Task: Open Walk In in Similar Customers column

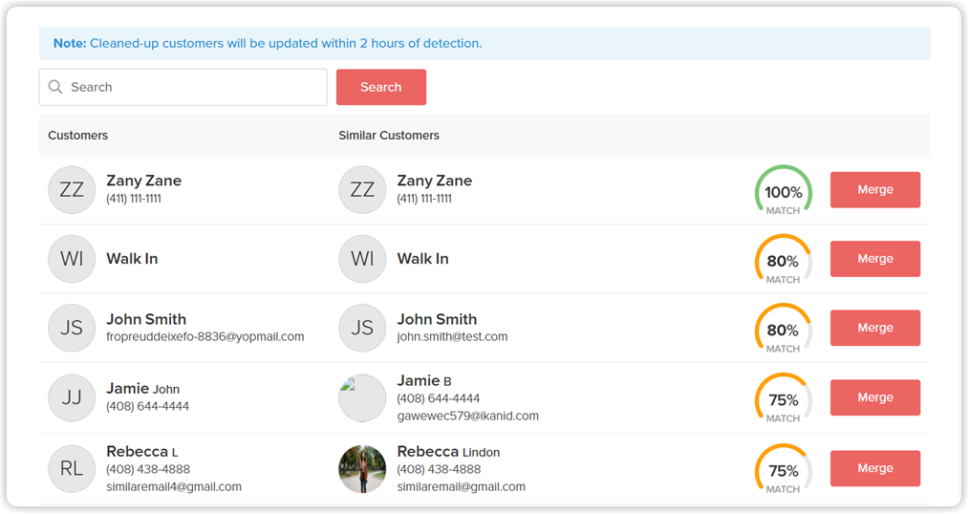Action: [422, 259]
